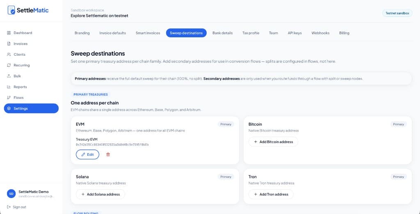Select the Sweep destinations tab
420x214 pixels.
tap(187, 33)
